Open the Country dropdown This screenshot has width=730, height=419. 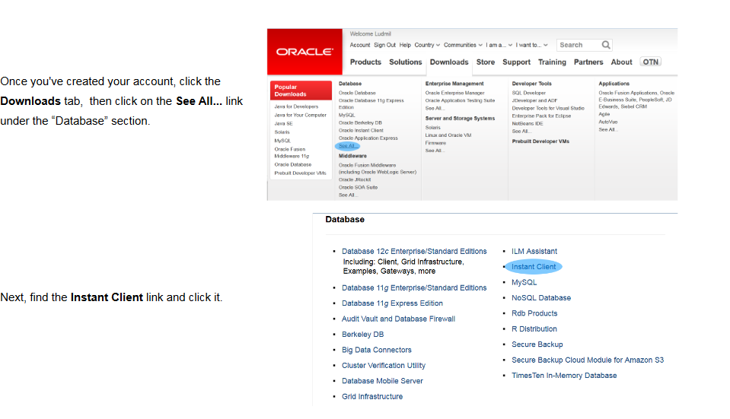[427, 45]
